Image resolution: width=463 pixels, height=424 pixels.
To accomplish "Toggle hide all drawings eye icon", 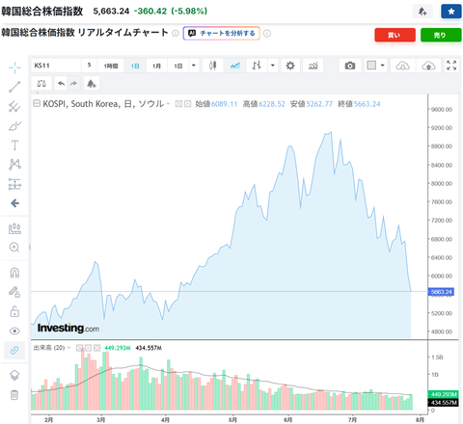I will click(x=14, y=331).
